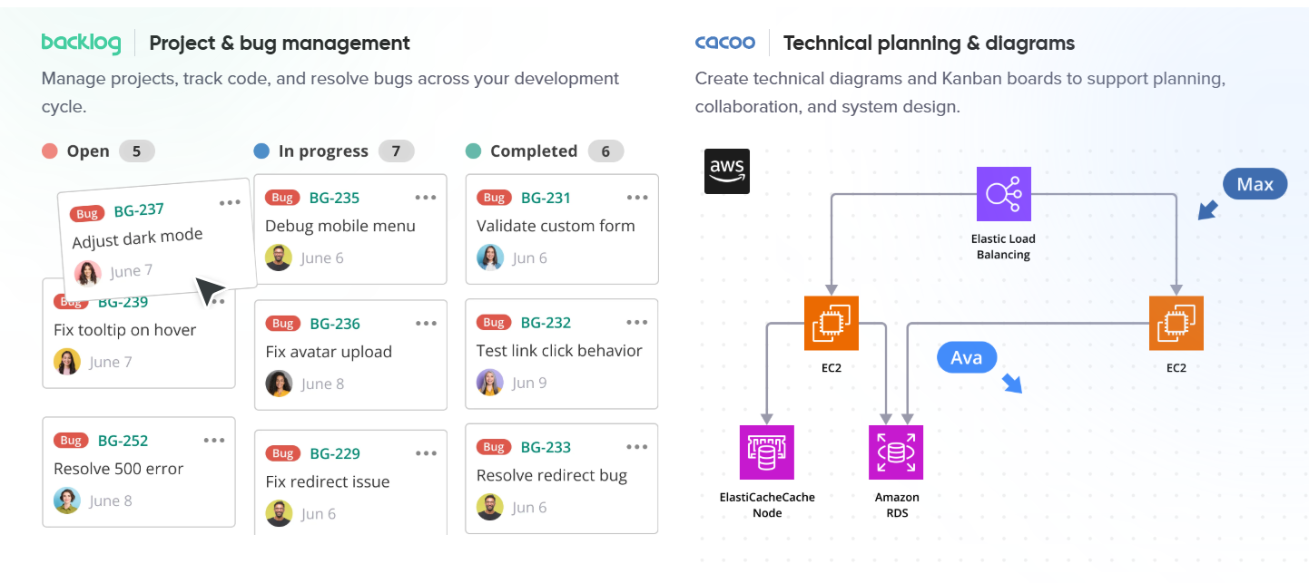Viewport: 1309px width, 583px height.
Task: Select the Amazon RDS icon
Action: coord(896,452)
